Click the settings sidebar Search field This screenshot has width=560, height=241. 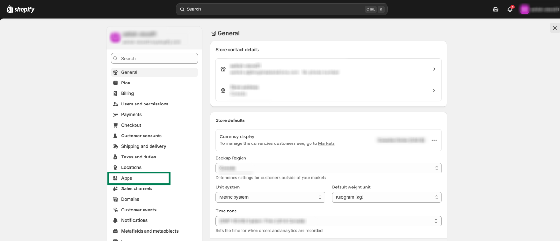click(155, 59)
